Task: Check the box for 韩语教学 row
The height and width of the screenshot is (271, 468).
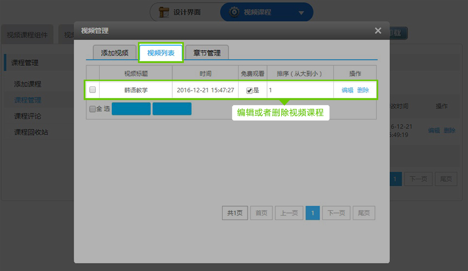Action: (x=92, y=90)
